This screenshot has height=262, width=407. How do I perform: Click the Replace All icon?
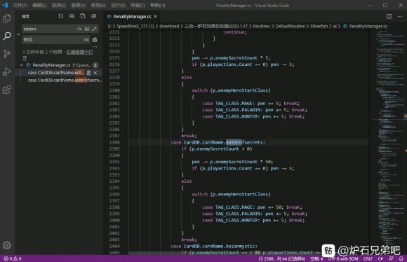[x=95, y=40]
